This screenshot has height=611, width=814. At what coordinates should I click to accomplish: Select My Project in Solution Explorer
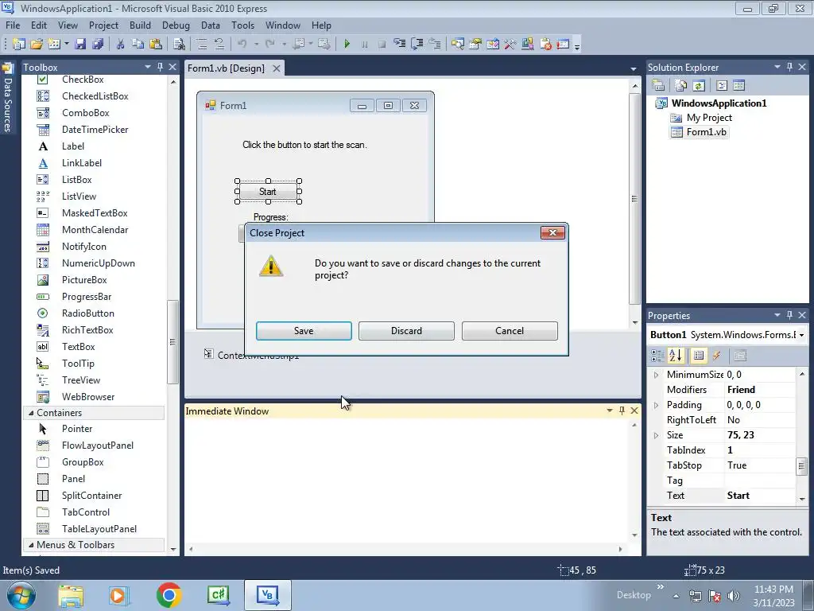pyautogui.click(x=709, y=118)
